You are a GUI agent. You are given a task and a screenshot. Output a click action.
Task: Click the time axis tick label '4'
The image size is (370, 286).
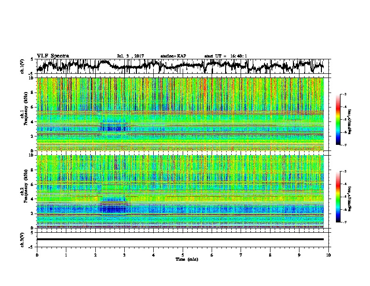tap(154, 255)
